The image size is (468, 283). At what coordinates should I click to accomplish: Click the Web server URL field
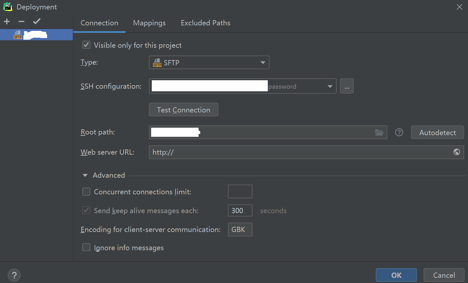click(x=299, y=152)
